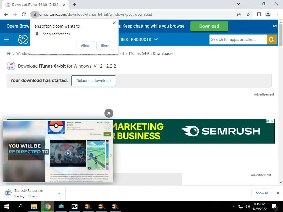
Task: Close the floating video ad
Action: 109,113
